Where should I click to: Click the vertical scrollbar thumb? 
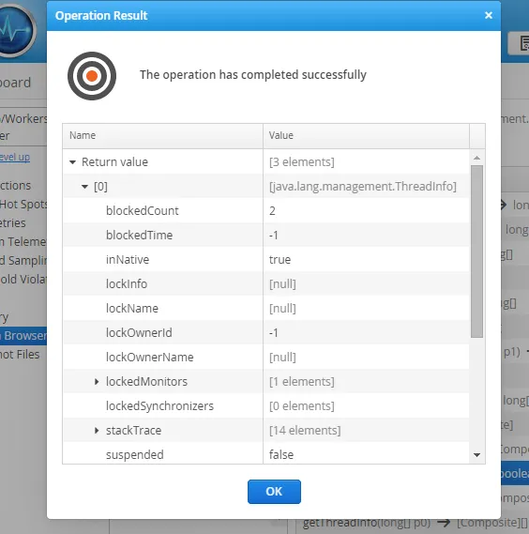point(476,252)
